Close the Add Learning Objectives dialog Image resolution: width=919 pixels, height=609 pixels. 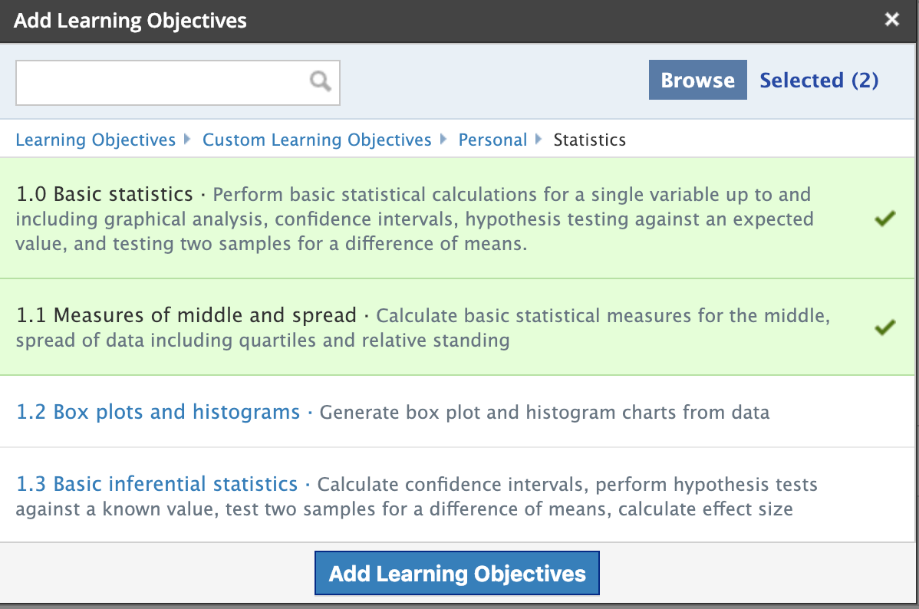tap(891, 20)
